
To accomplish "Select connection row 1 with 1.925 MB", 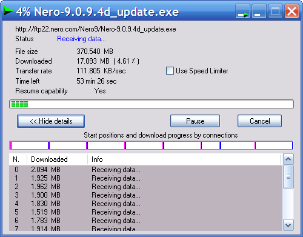I will point(145,178).
